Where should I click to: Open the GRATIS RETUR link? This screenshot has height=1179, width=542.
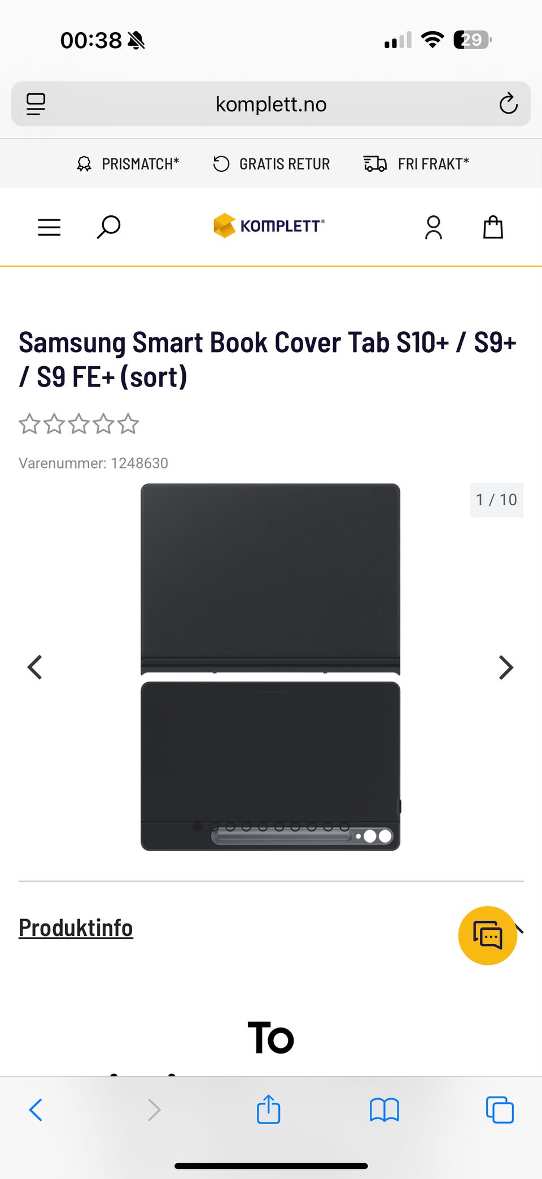click(272, 164)
